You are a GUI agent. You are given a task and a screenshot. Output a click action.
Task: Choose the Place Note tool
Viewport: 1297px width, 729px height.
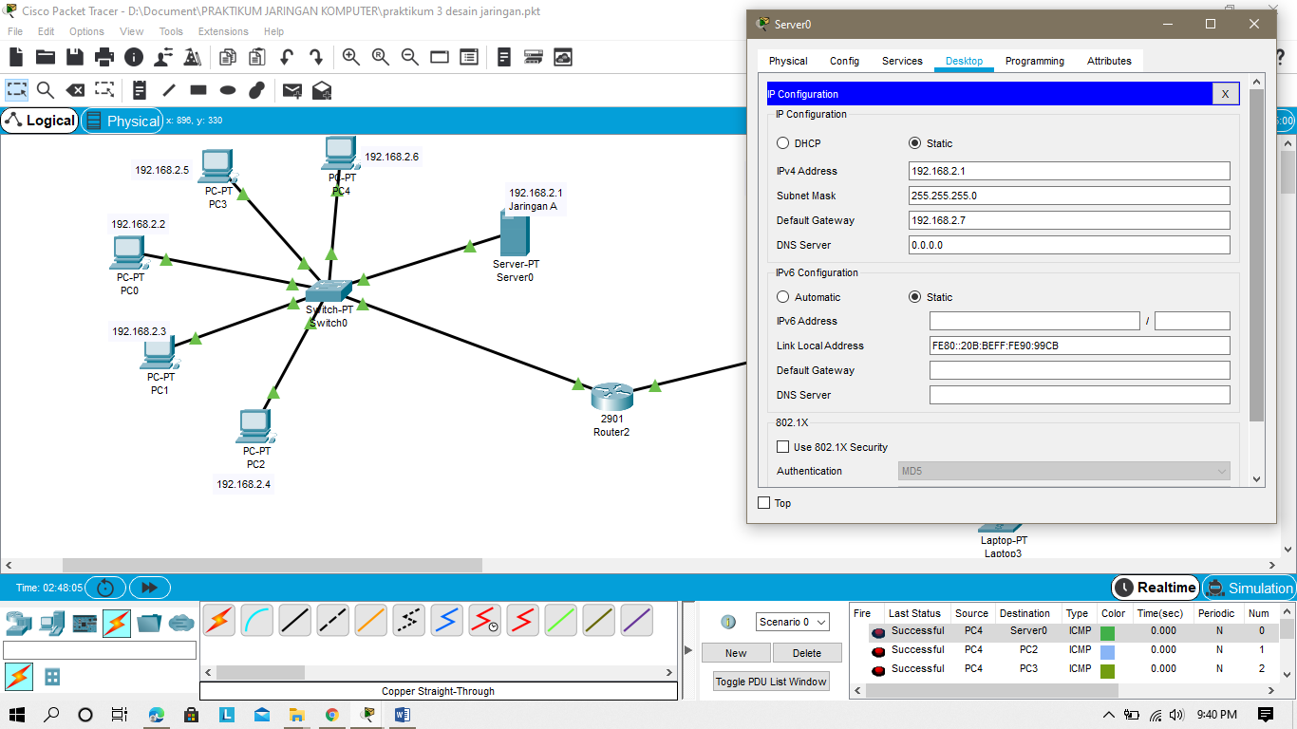[x=139, y=90]
